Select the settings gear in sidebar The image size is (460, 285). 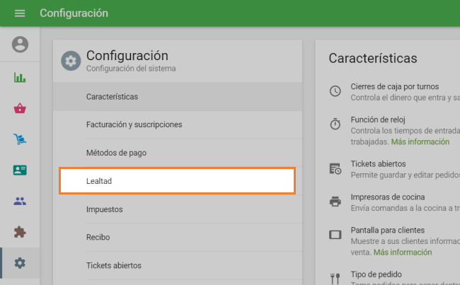[x=20, y=263]
